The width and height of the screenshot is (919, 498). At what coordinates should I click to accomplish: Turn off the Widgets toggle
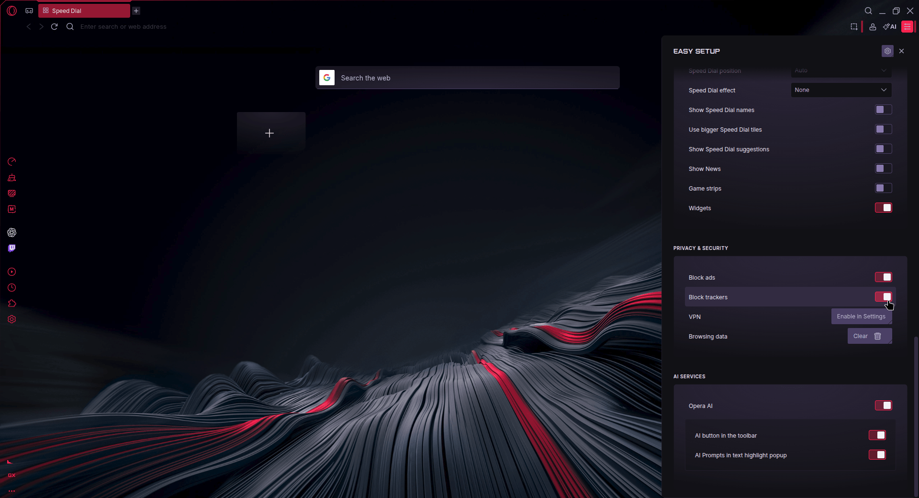883,208
